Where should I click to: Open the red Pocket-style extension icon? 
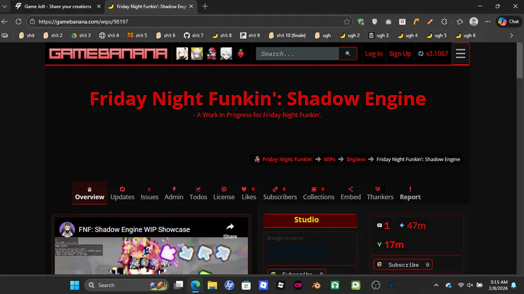pyautogui.click(x=402, y=21)
